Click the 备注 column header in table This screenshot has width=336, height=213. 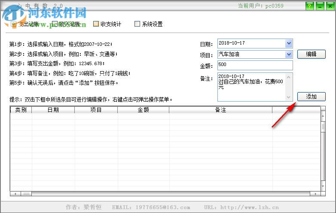[221, 110]
